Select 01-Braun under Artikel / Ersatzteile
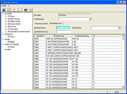Screen dimensions: 127x94 11,47
